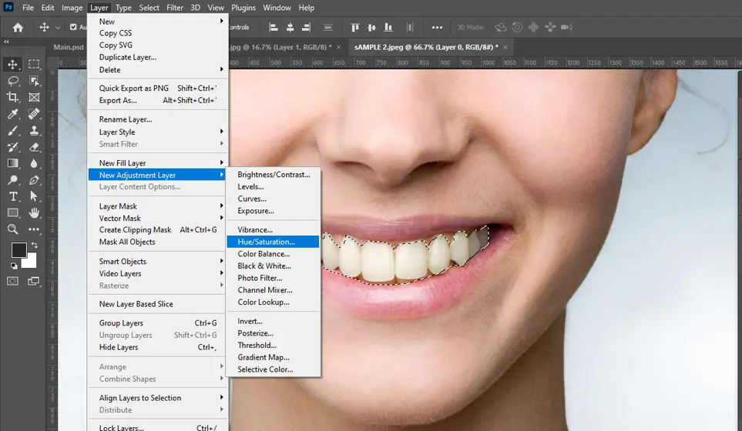
Task: Click Create Clipping Mask entry
Action: coord(157,229)
